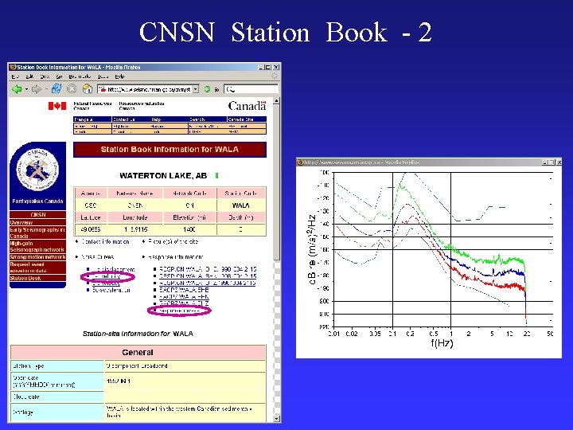The height and width of the screenshot is (430, 573).
Task: Open the Bookmarks menu
Action: 80,76
